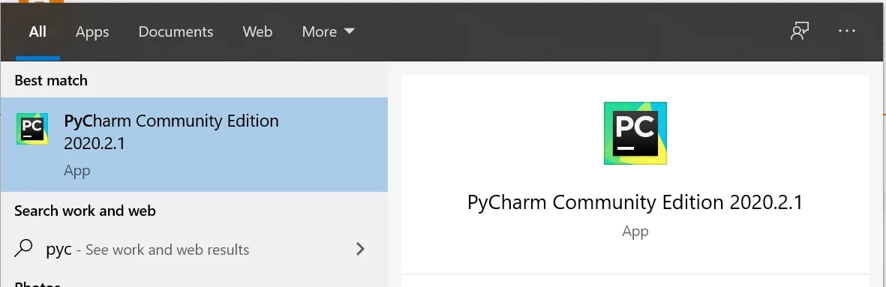Open the feedback icon in the header

[800, 31]
